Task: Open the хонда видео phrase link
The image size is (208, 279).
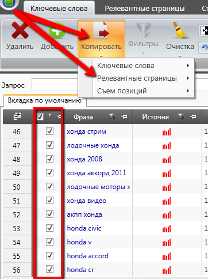Action: pyautogui.click(x=87, y=201)
